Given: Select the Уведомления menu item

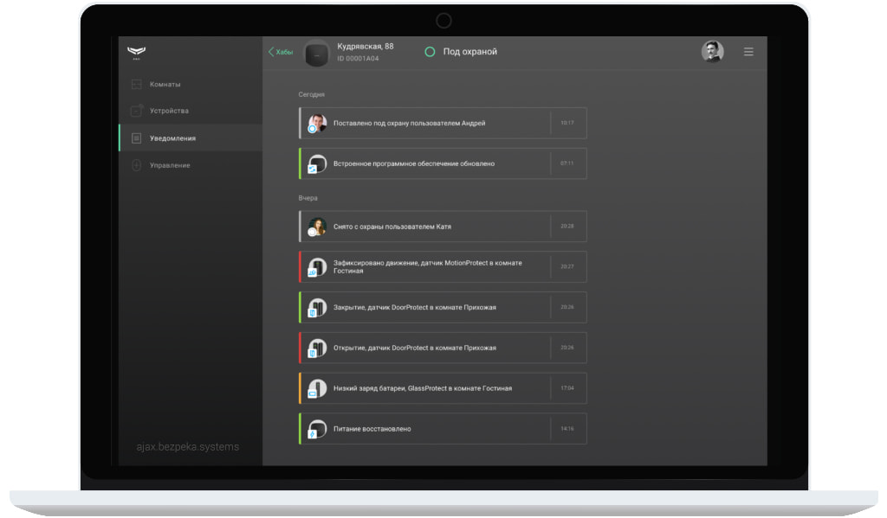Looking at the screenshot, I should (x=191, y=137).
